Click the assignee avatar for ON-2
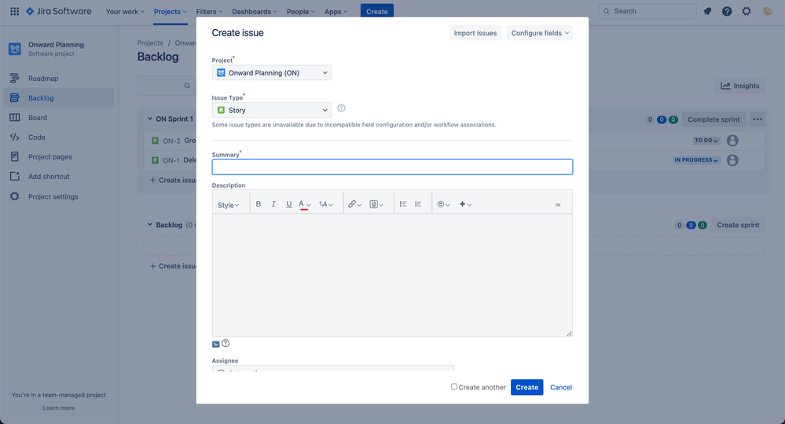 (x=732, y=141)
